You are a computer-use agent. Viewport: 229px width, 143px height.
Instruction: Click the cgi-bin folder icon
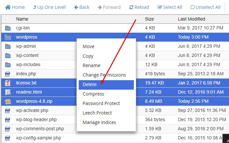coord(8,28)
